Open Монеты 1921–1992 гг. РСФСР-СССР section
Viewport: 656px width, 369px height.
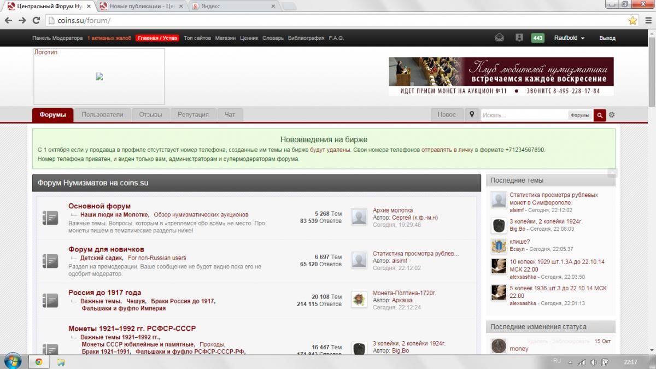coord(132,329)
